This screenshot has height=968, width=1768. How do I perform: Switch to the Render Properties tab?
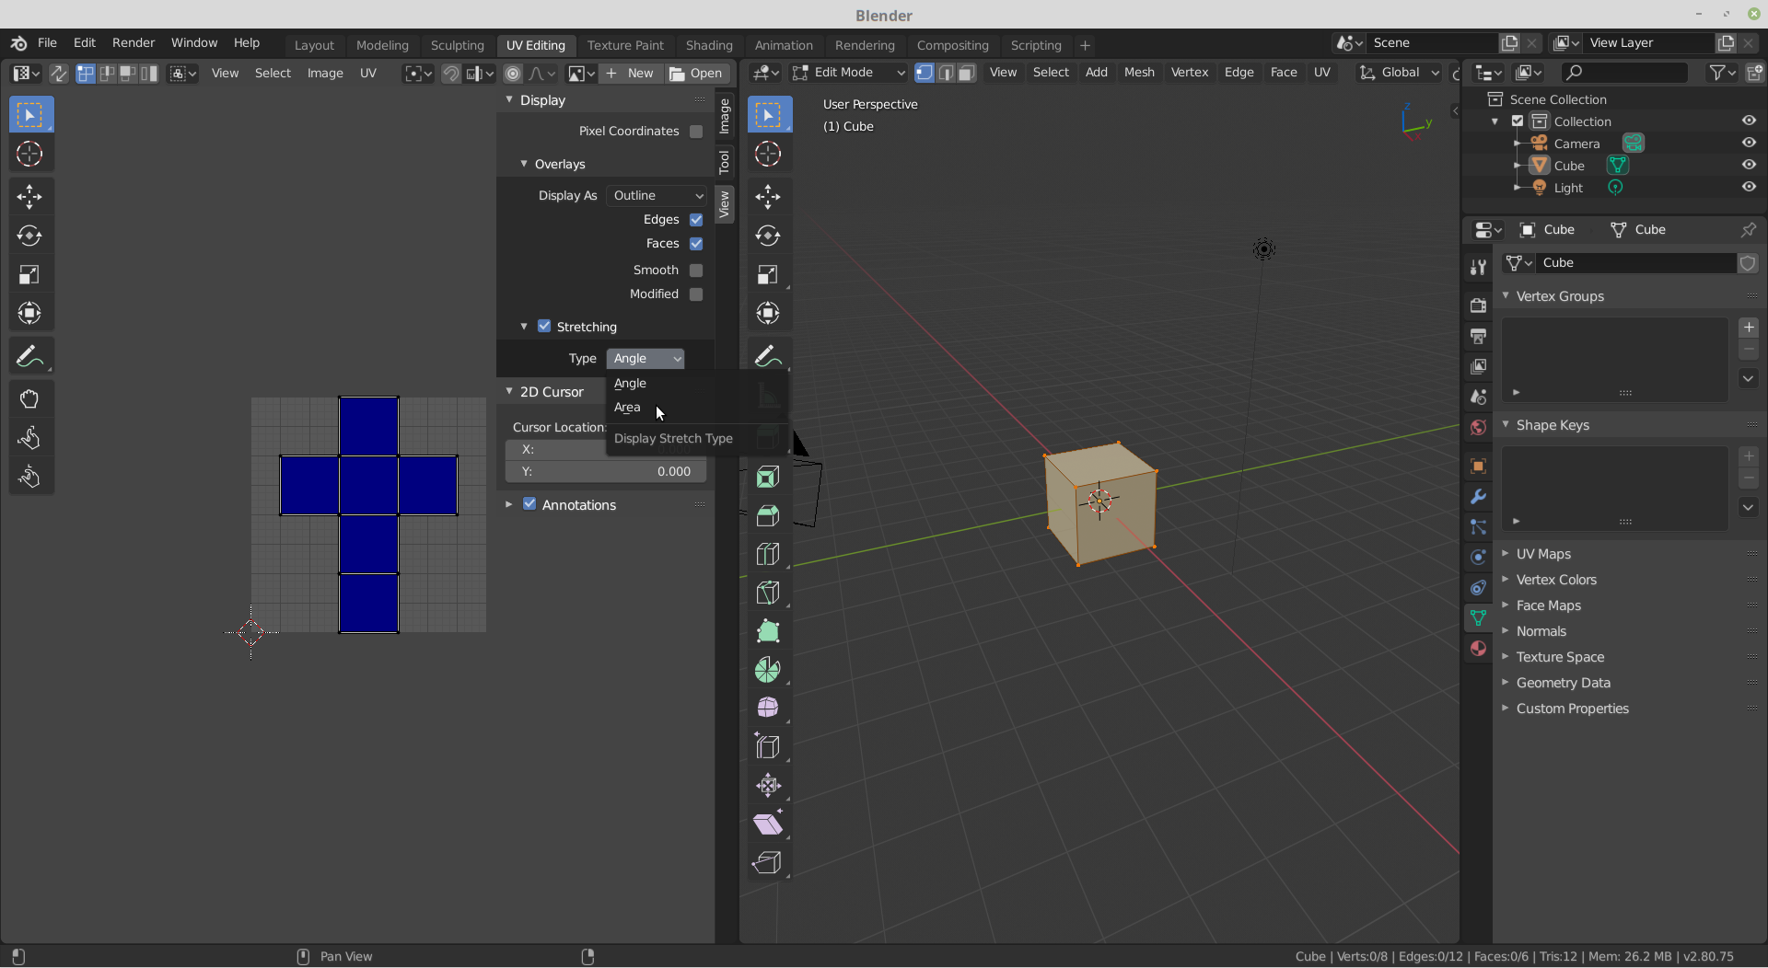tap(1478, 305)
